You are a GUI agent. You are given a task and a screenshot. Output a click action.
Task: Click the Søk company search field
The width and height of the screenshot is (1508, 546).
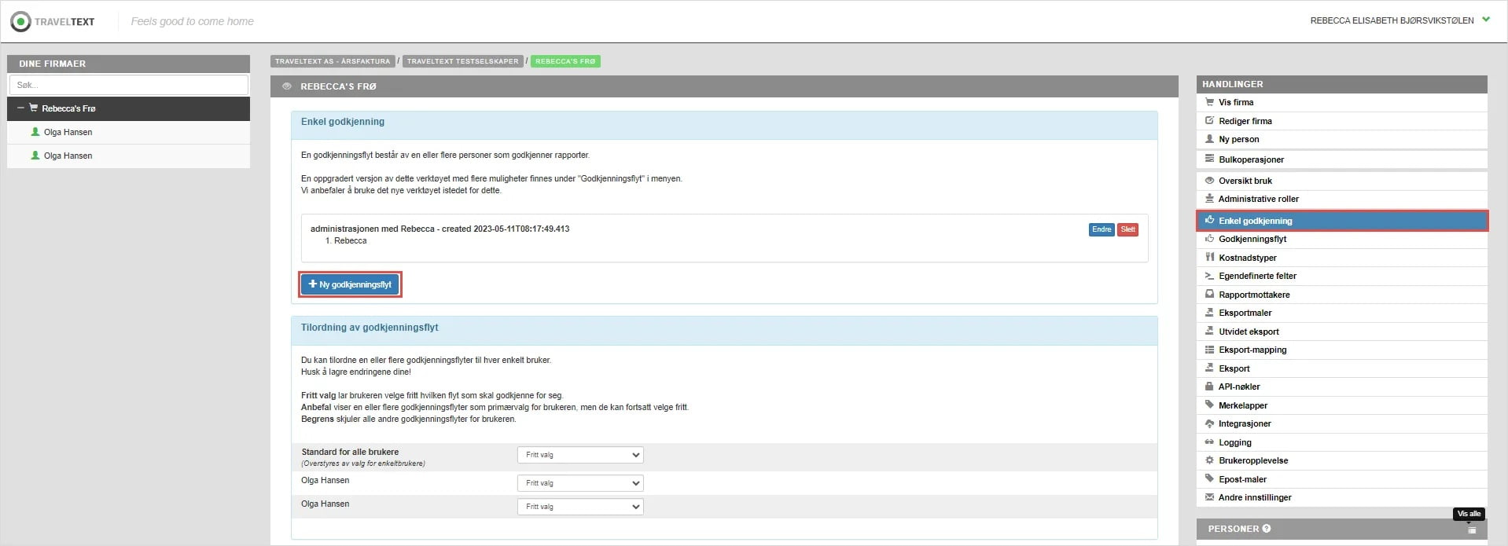[x=129, y=85]
